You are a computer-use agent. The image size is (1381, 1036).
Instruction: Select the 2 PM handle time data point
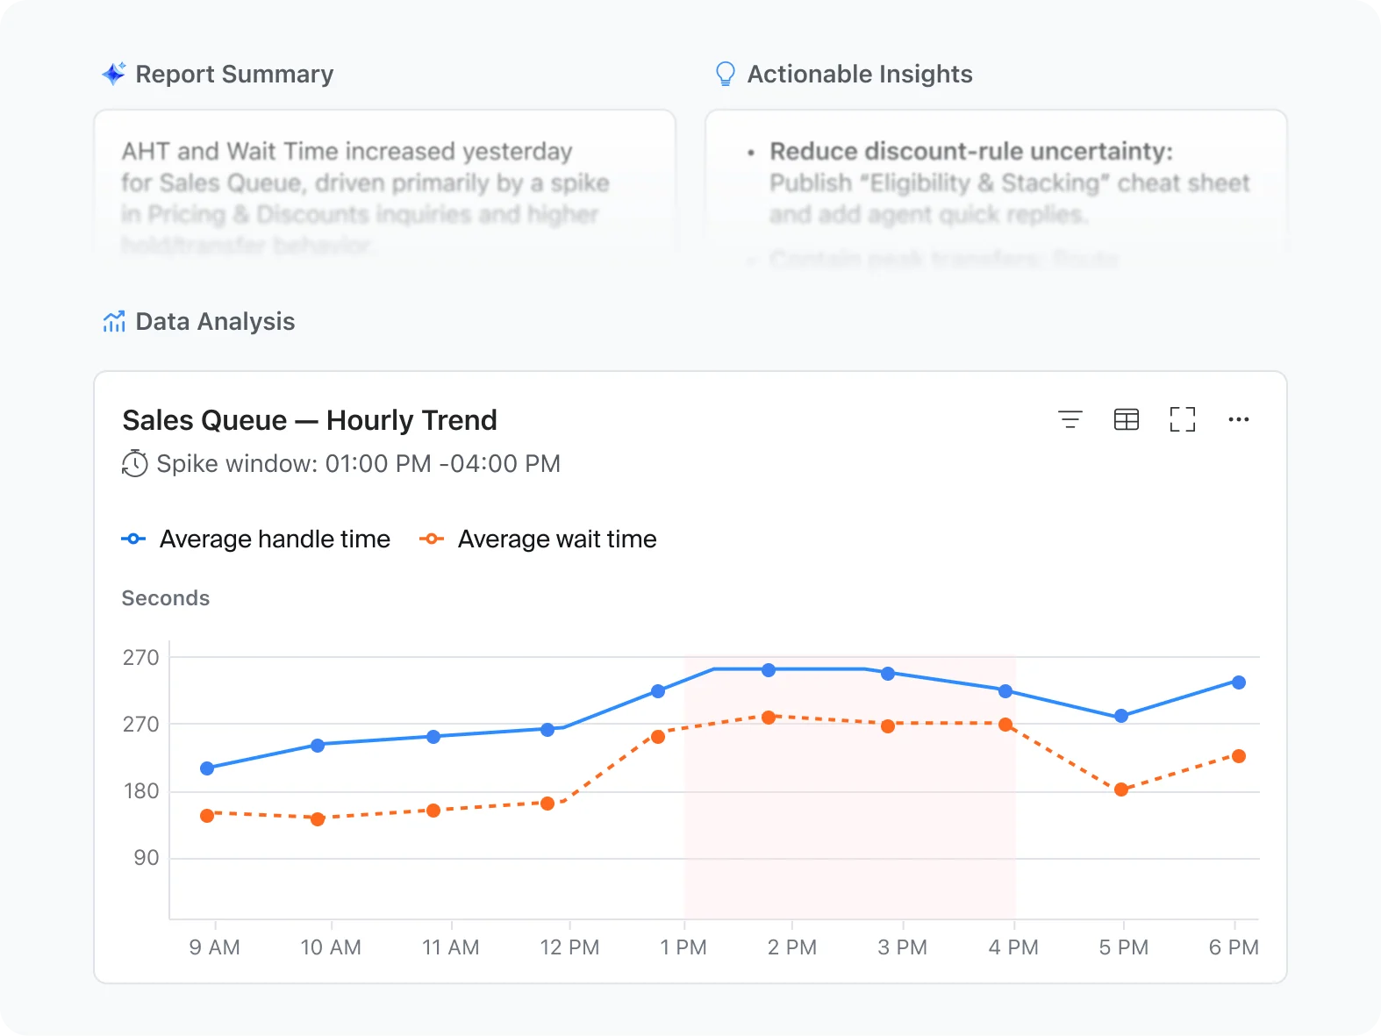click(769, 670)
